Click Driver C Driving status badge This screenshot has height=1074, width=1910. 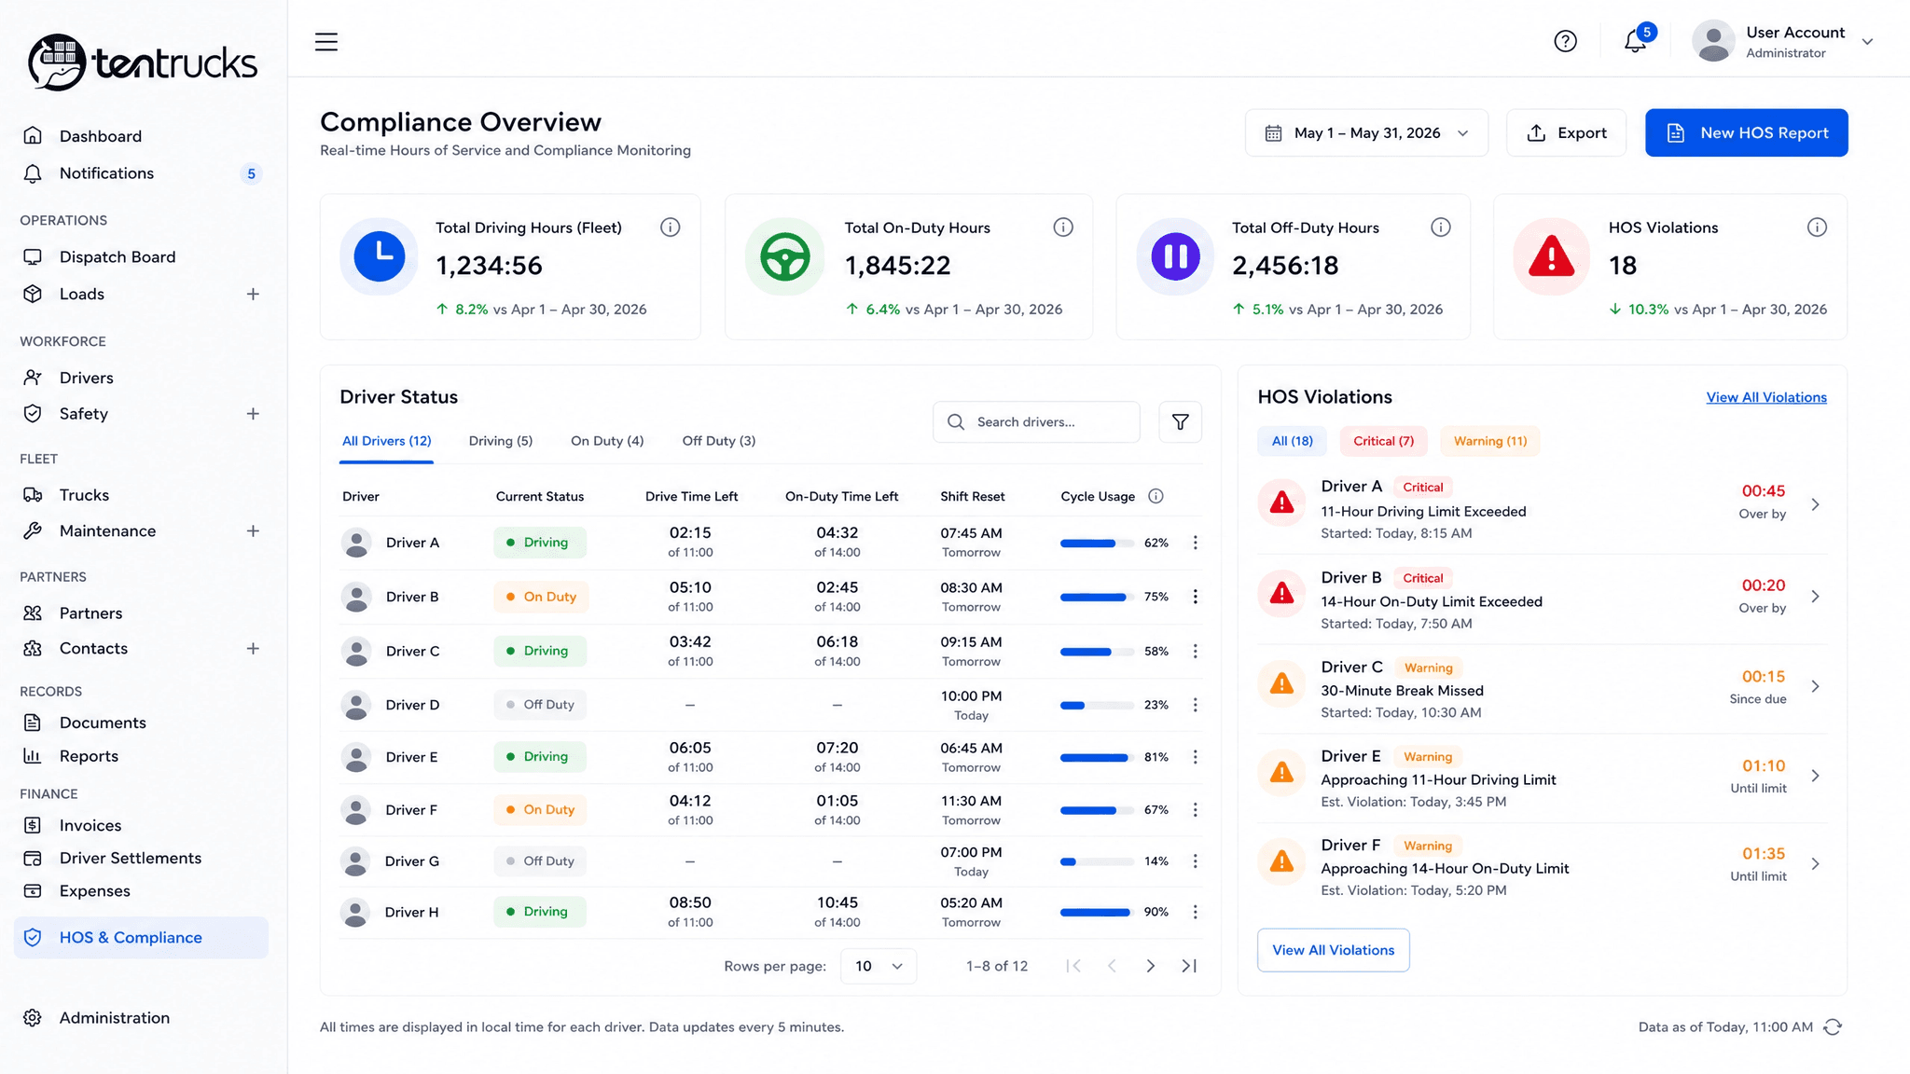(x=540, y=651)
